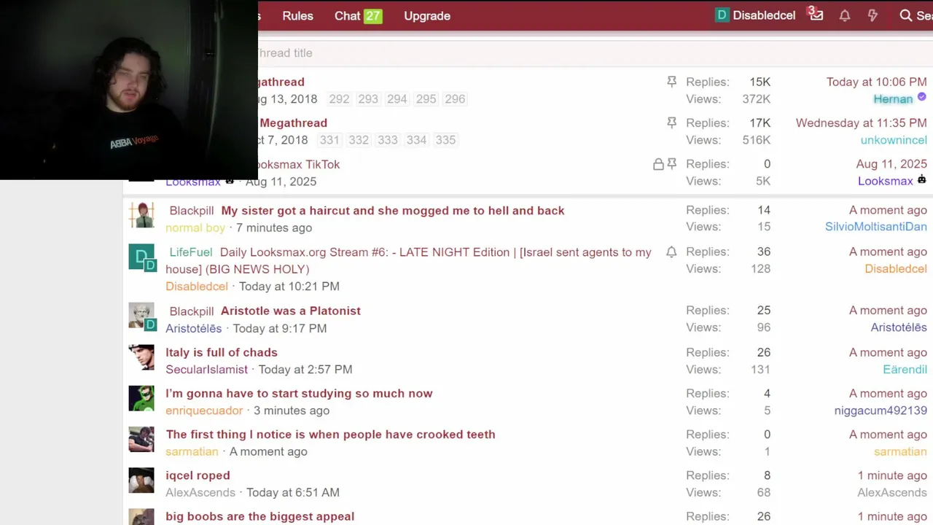
Task: Open the Rules menu item
Action: [297, 15]
